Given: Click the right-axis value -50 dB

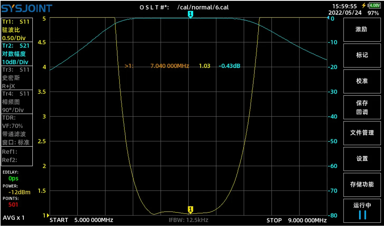Looking at the screenshot, I should 333,141.
